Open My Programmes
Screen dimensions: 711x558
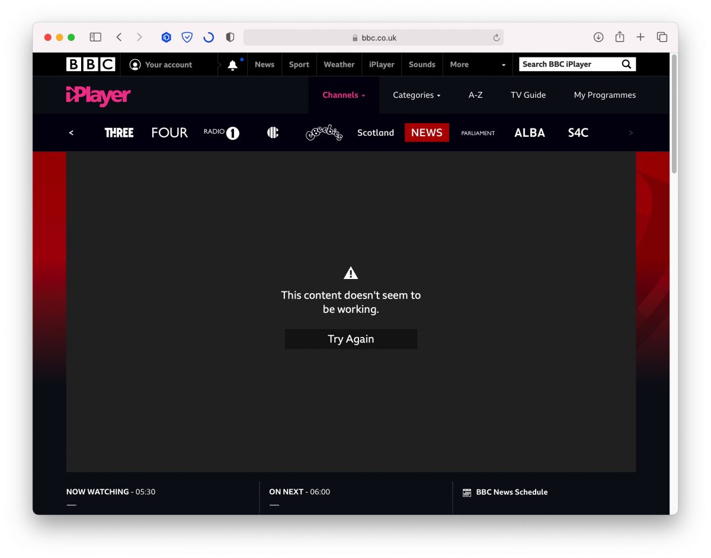pos(605,95)
